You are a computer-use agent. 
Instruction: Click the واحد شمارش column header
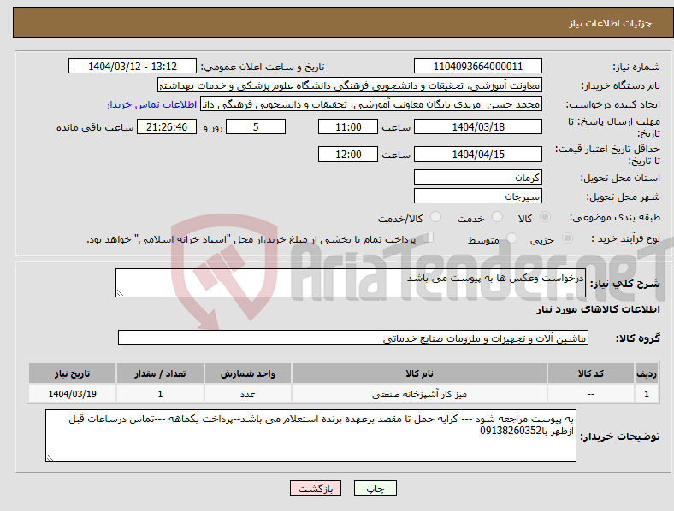pyautogui.click(x=247, y=373)
